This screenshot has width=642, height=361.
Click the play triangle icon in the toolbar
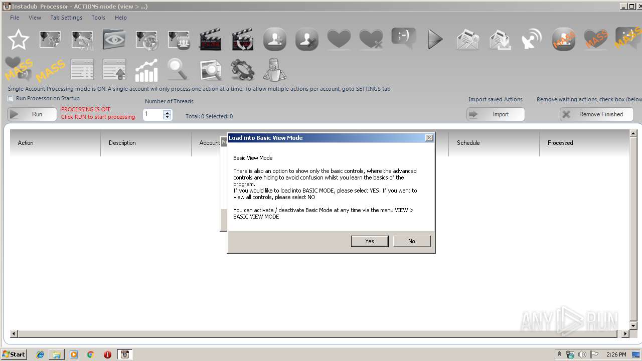click(435, 39)
